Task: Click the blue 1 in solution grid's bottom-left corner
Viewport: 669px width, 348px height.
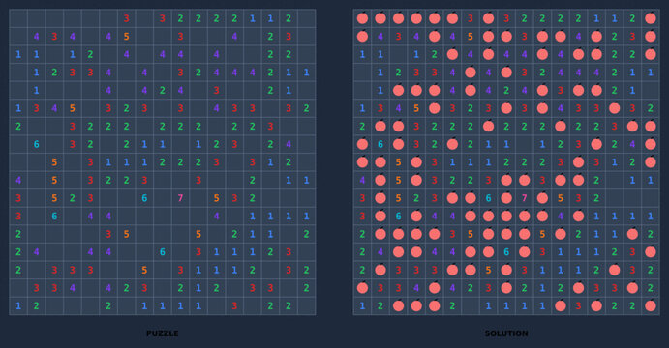Action: (x=362, y=305)
